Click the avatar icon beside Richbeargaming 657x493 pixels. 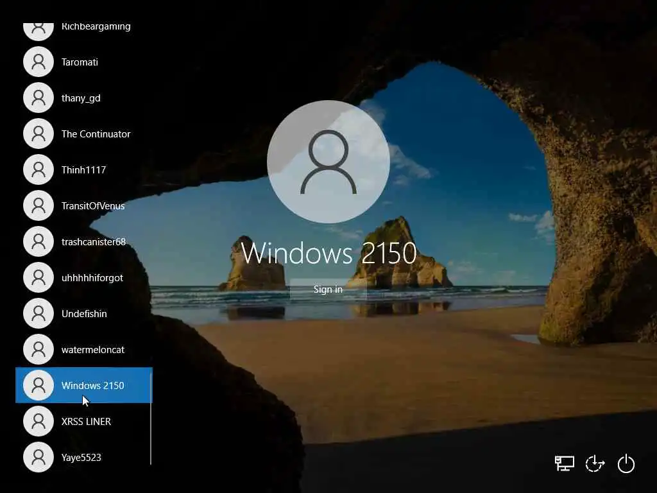[x=38, y=31]
